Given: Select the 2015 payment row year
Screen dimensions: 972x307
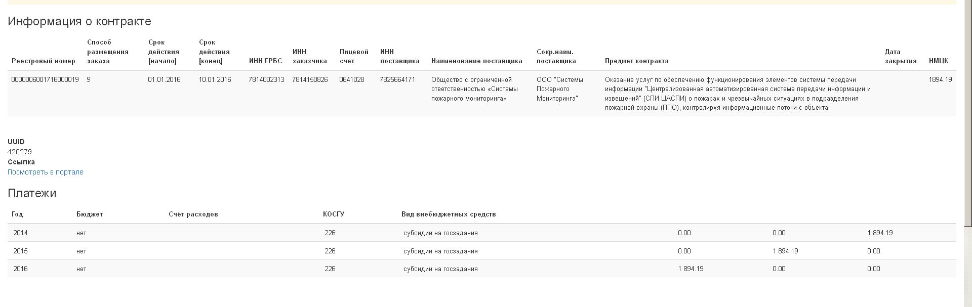Looking at the screenshot, I should 20,251.
